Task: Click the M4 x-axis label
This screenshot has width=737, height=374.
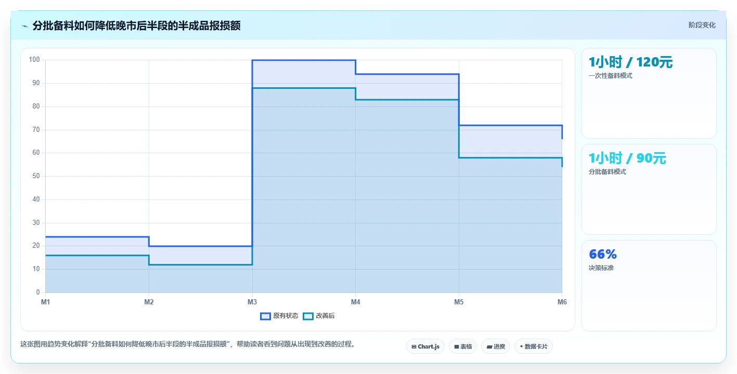Action: [355, 302]
